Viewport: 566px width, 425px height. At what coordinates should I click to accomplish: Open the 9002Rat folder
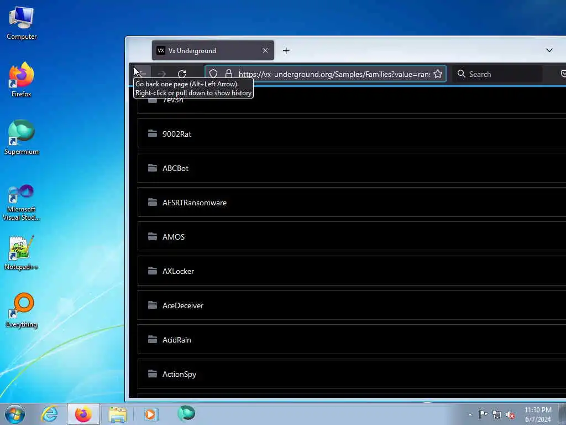click(352, 134)
